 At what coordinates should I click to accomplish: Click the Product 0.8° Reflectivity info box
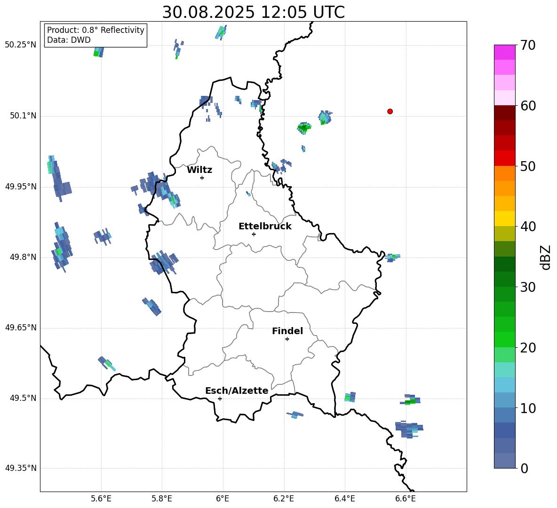(95, 35)
